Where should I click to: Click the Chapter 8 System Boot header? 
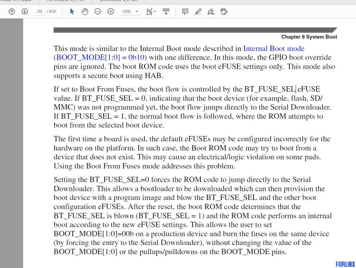pos(309,37)
